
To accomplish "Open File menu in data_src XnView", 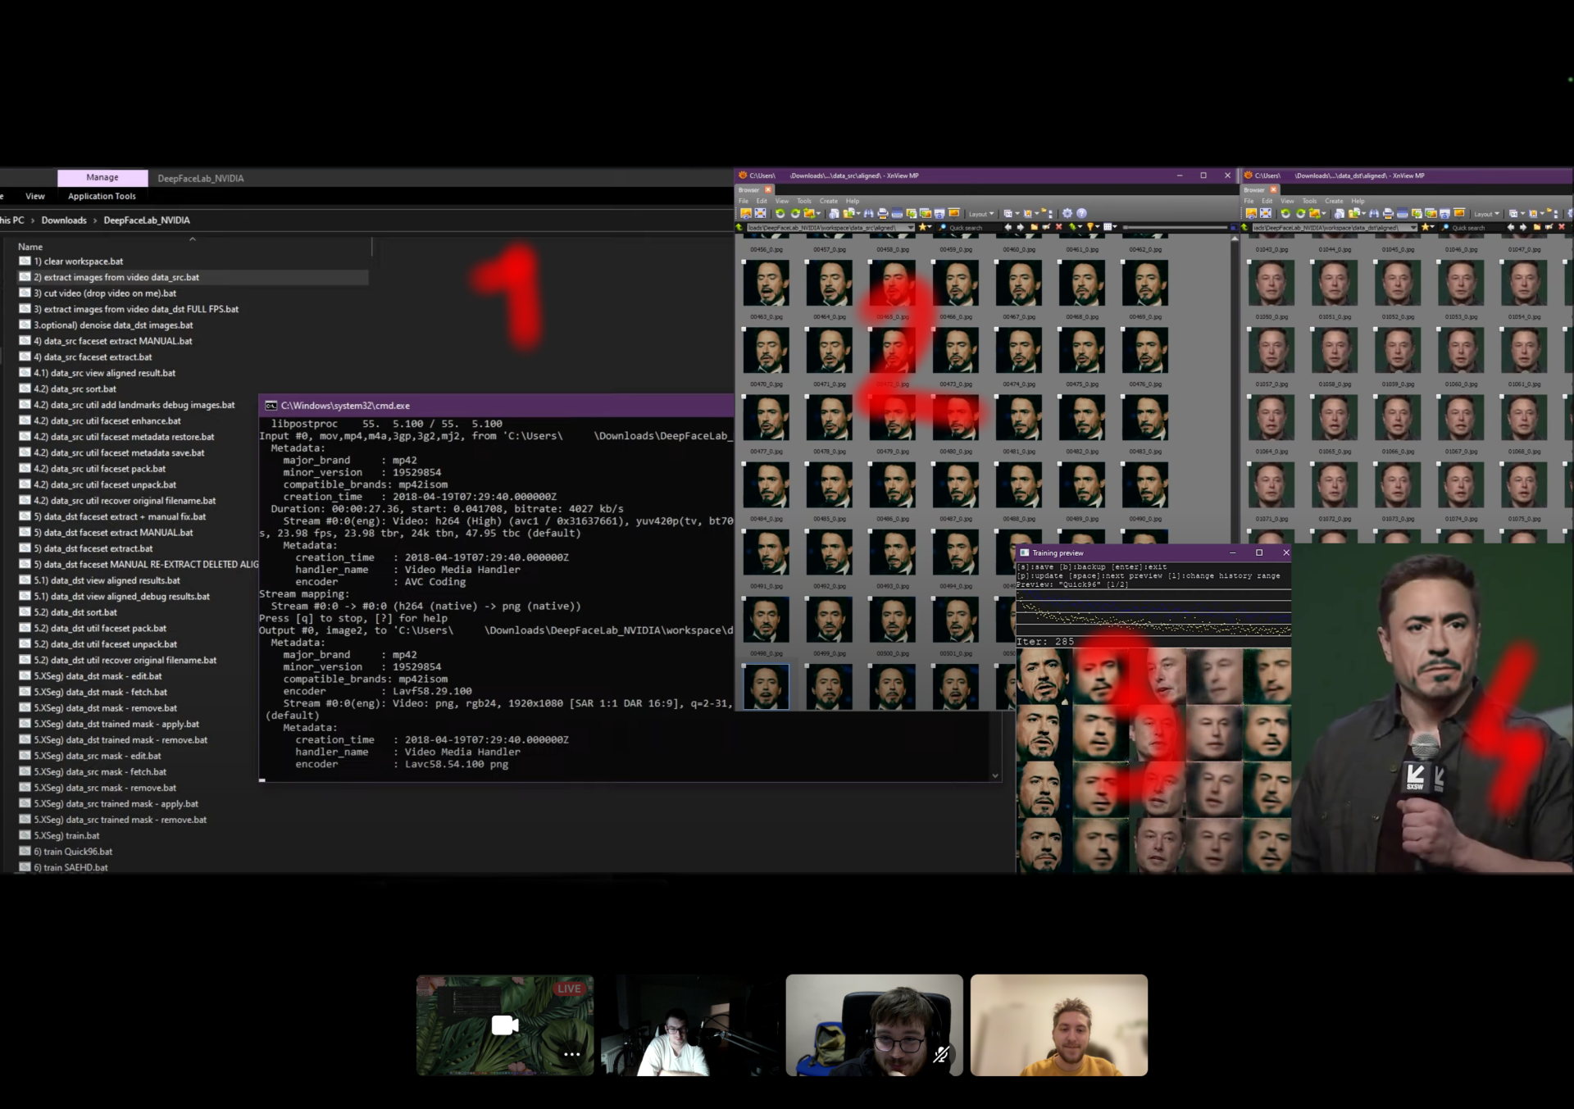I will (744, 201).
